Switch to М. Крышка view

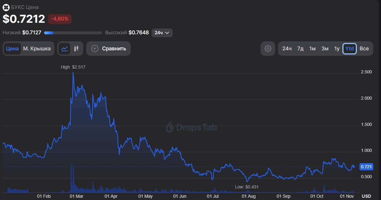click(x=37, y=49)
